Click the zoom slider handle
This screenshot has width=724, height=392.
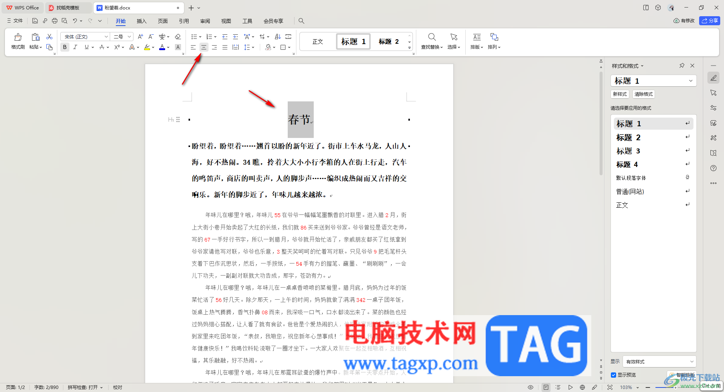click(x=675, y=387)
